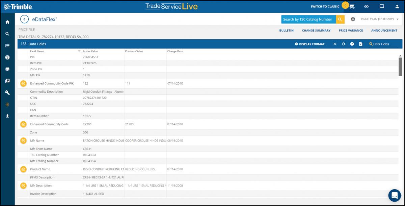
Task: Click the Trade Service Live title
Action: tap(171, 6)
